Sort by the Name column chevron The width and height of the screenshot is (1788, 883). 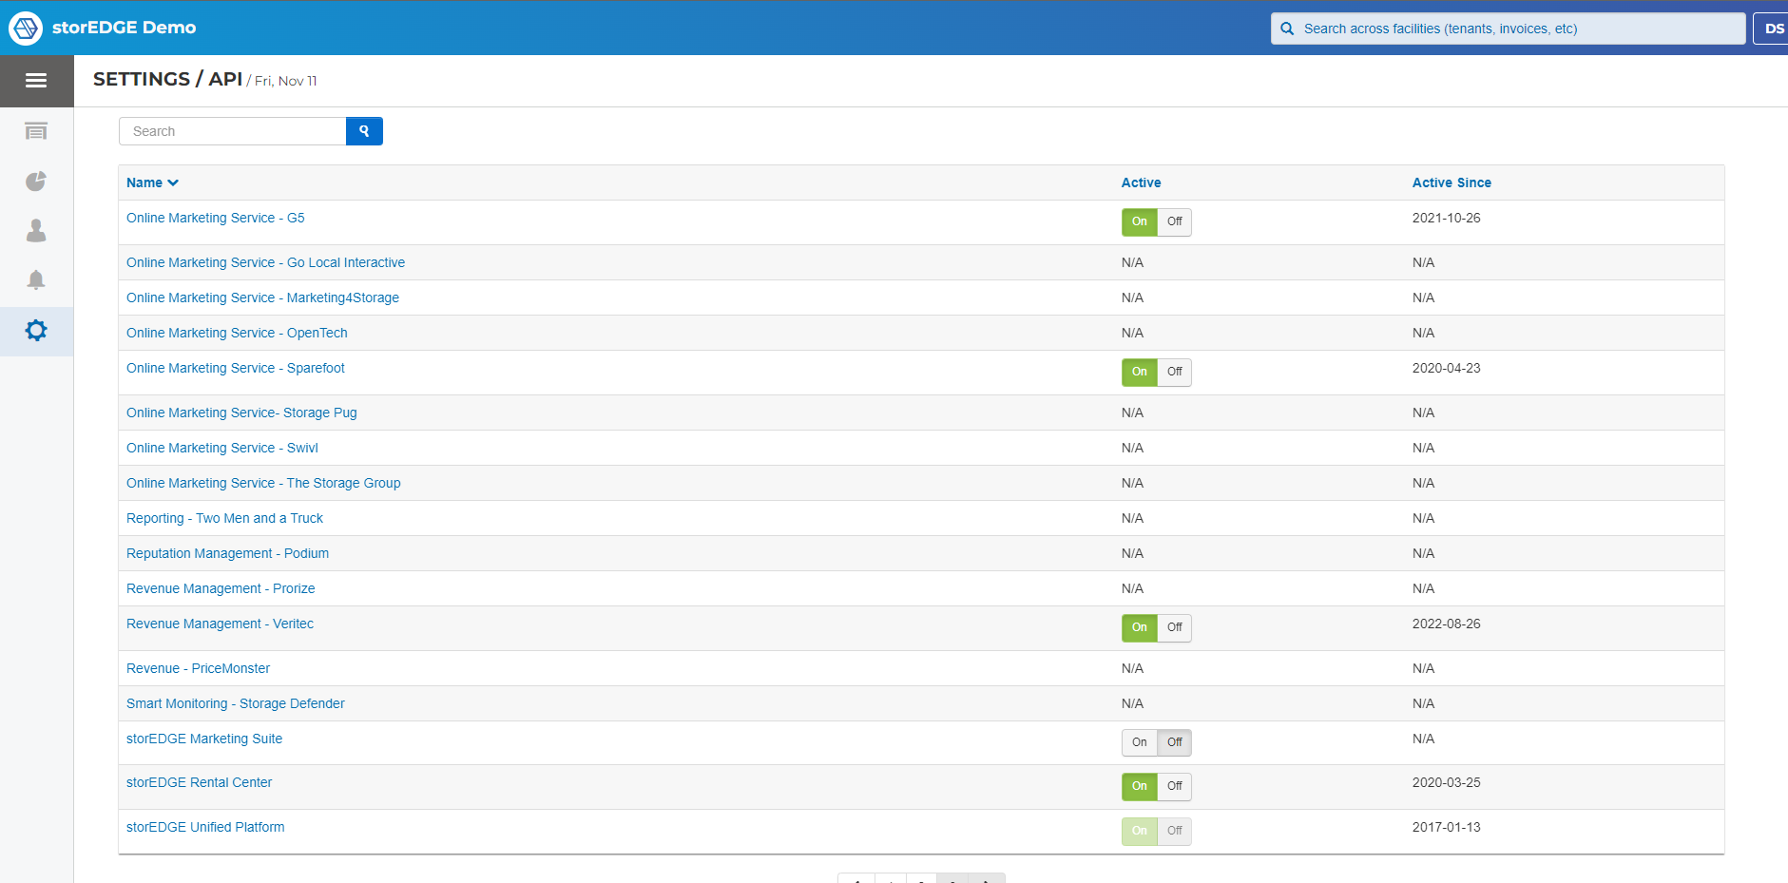click(x=173, y=182)
